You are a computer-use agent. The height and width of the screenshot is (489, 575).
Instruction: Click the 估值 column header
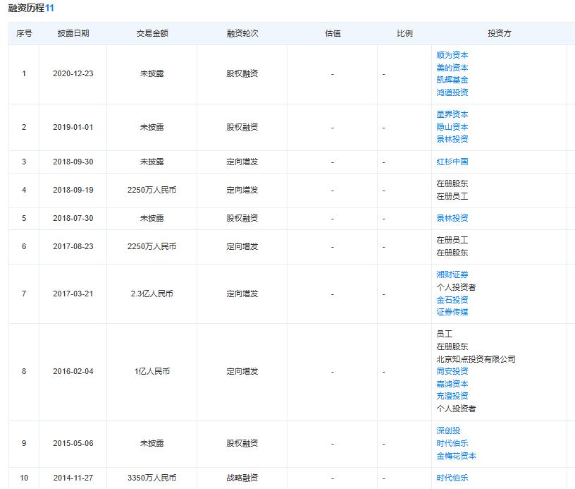tap(333, 33)
